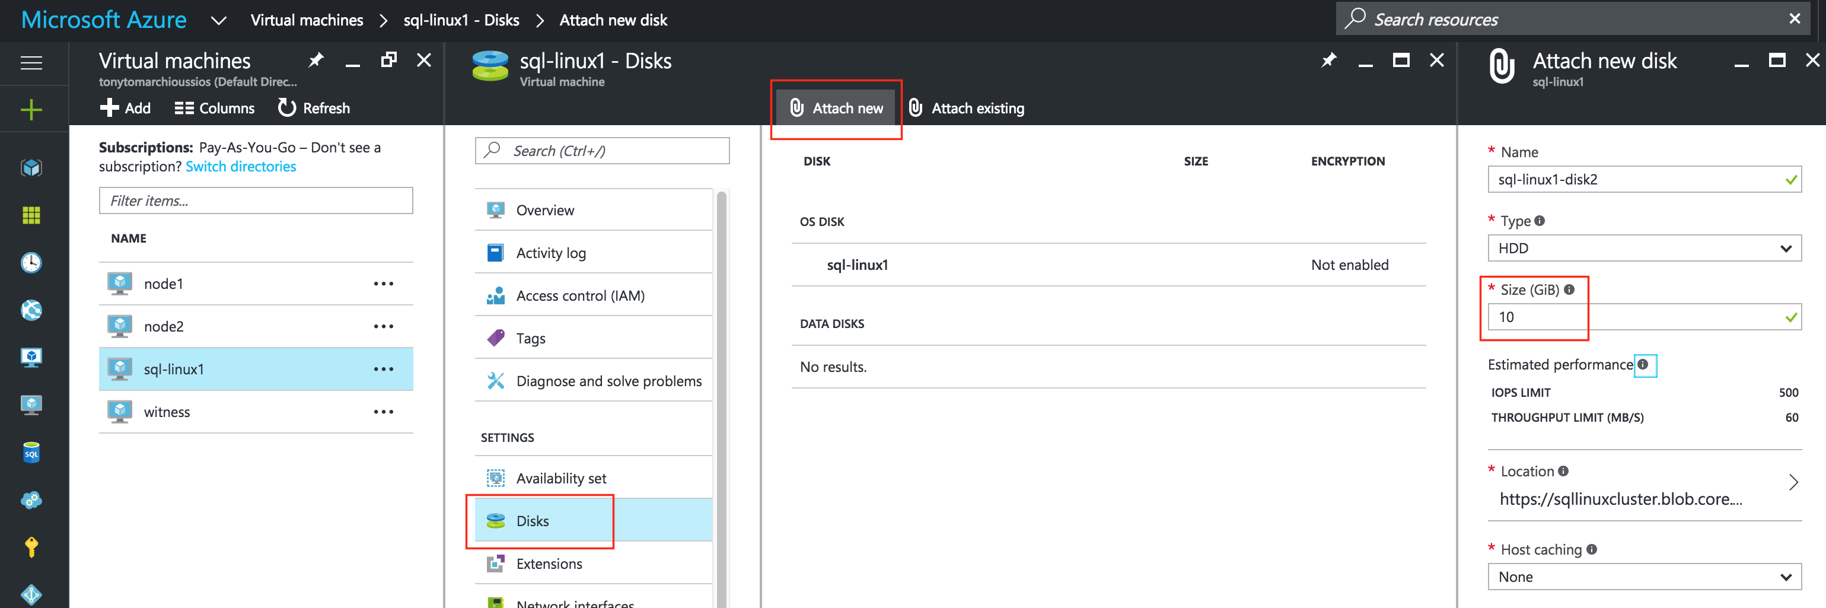Focus the Search resources box
1826x608 pixels.
click(x=1573, y=19)
